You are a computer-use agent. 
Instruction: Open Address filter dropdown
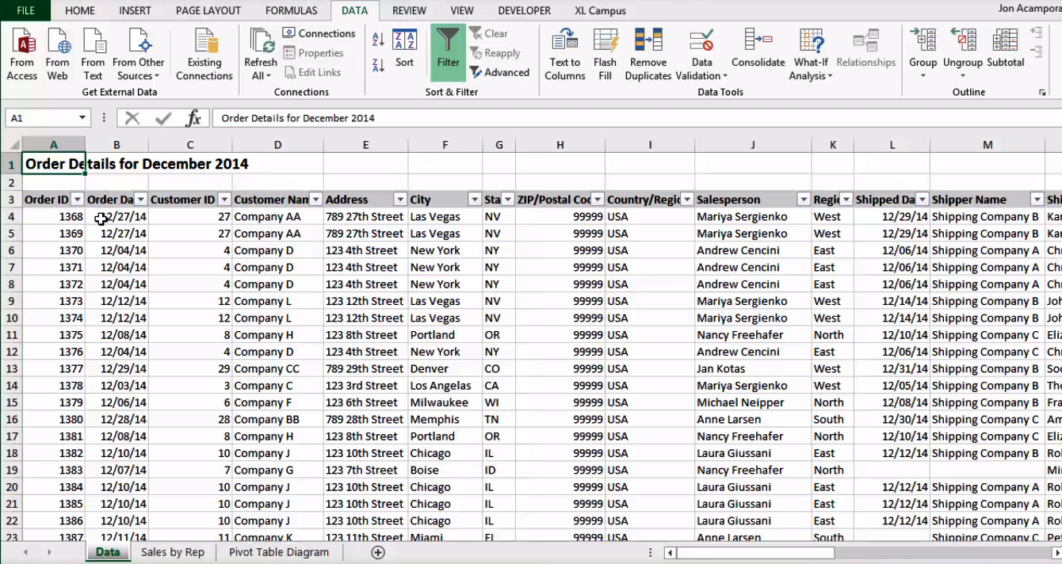pos(400,200)
